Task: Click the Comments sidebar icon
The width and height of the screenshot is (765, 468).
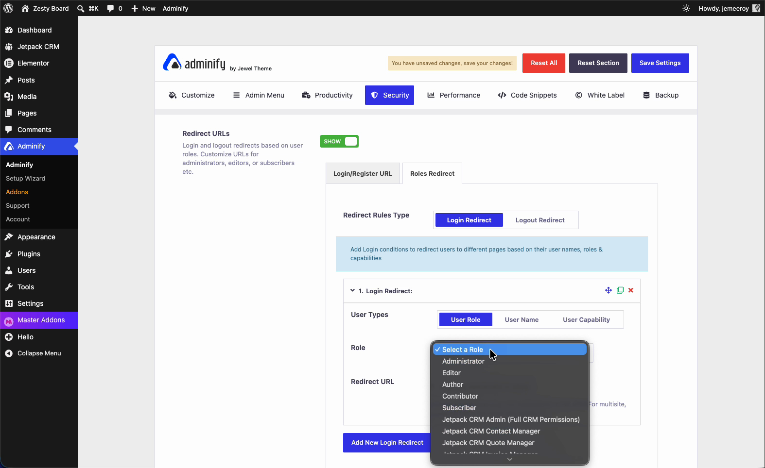Action: tap(9, 130)
